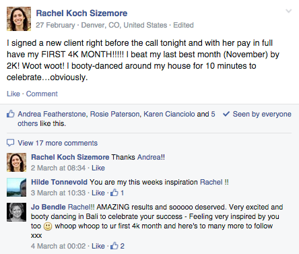The height and width of the screenshot is (254, 299).
Task: Open Hilde Tonnevold's profile thumbnail
Action: coord(16,187)
